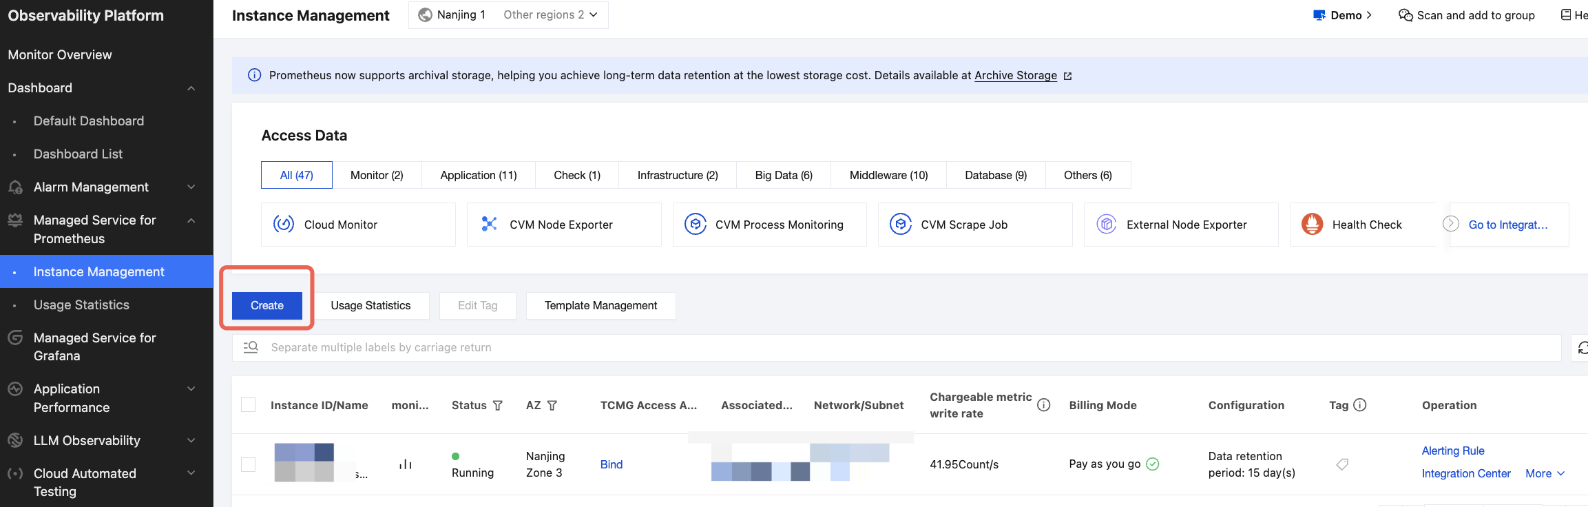Open the Archive Storage link
Screen dimensions: 1588x507
[x=1015, y=76]
